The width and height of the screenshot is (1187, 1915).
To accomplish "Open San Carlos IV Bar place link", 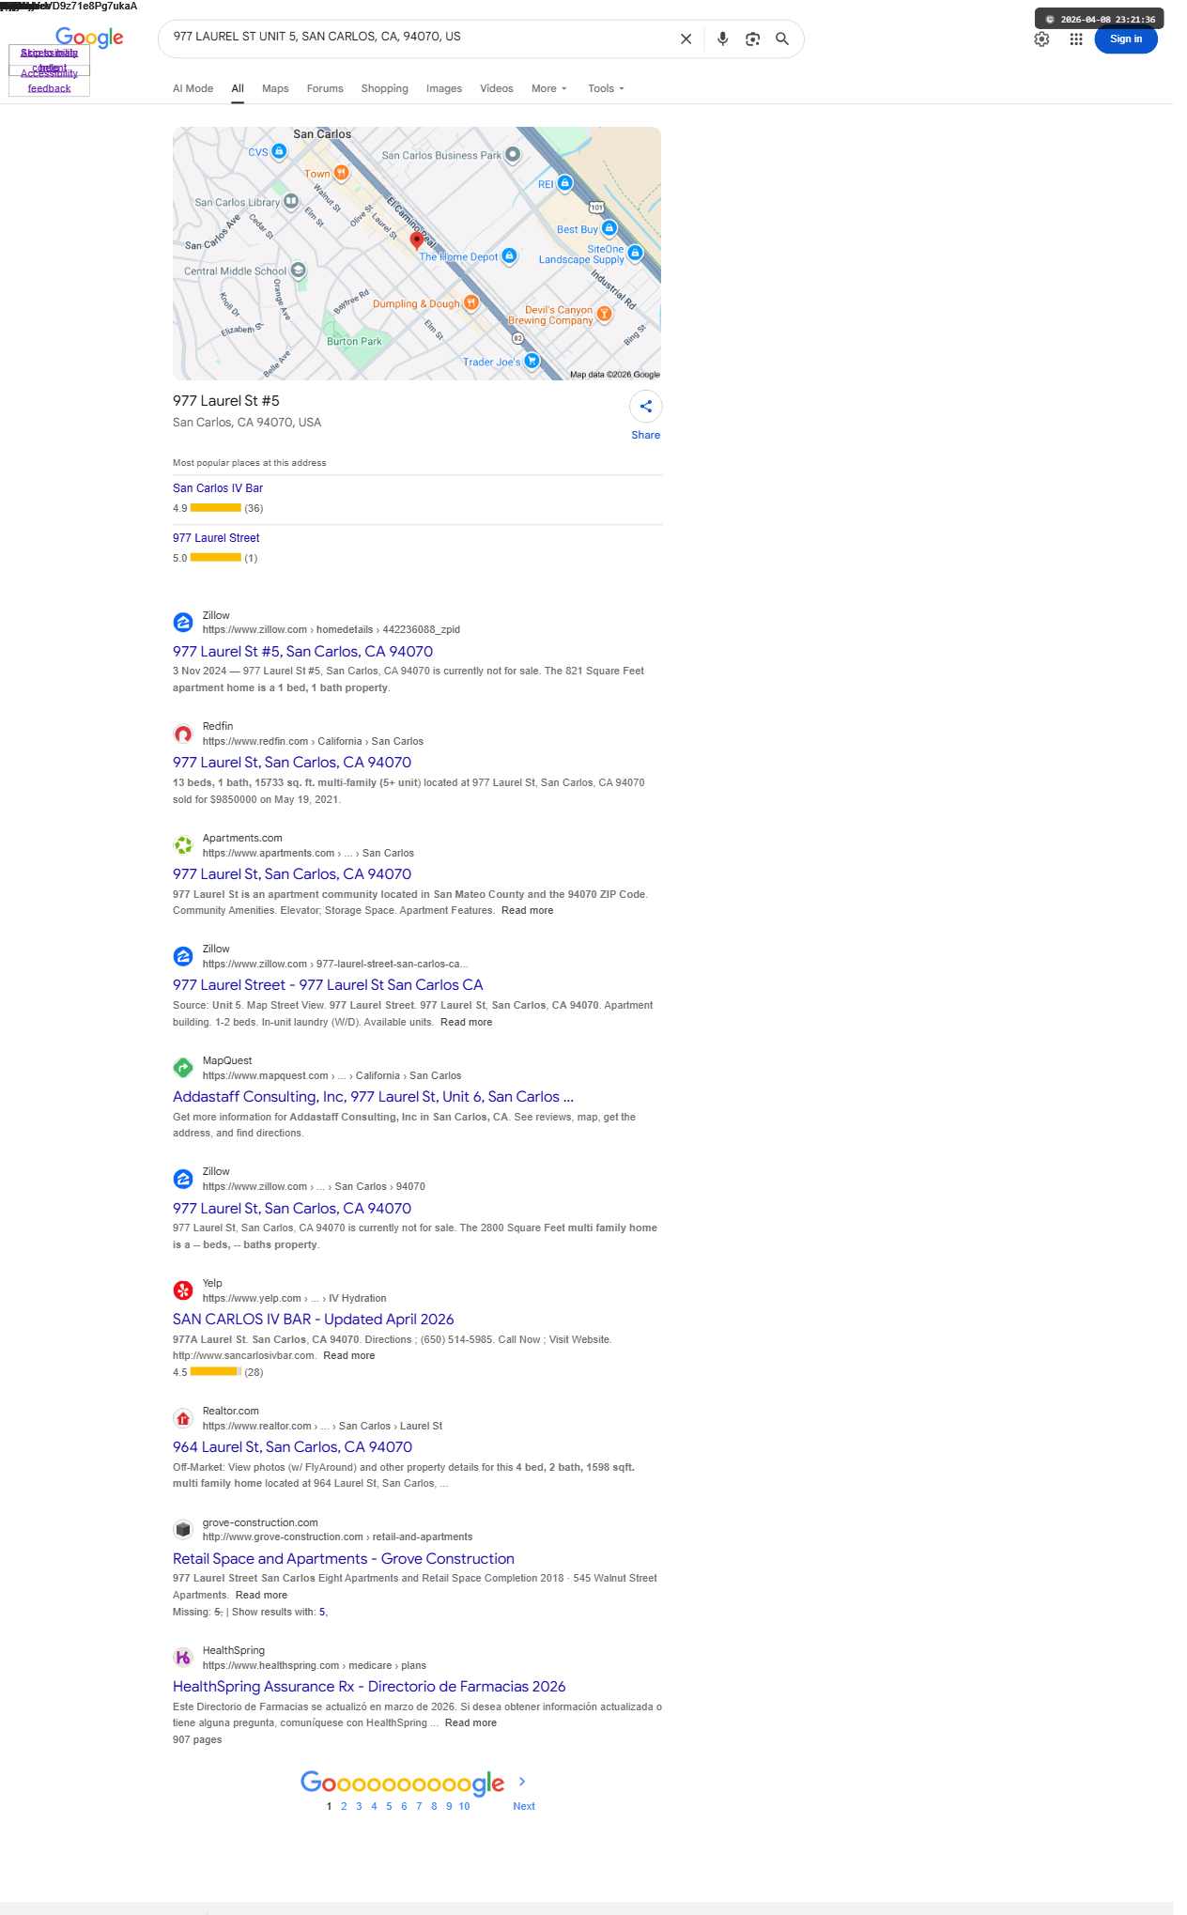I will click(218, 488).
